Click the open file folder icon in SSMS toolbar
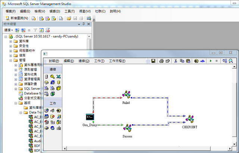Image resolution: width=239 pixels, height=153 pixels. pyautogui.click(x=69, y=18)
